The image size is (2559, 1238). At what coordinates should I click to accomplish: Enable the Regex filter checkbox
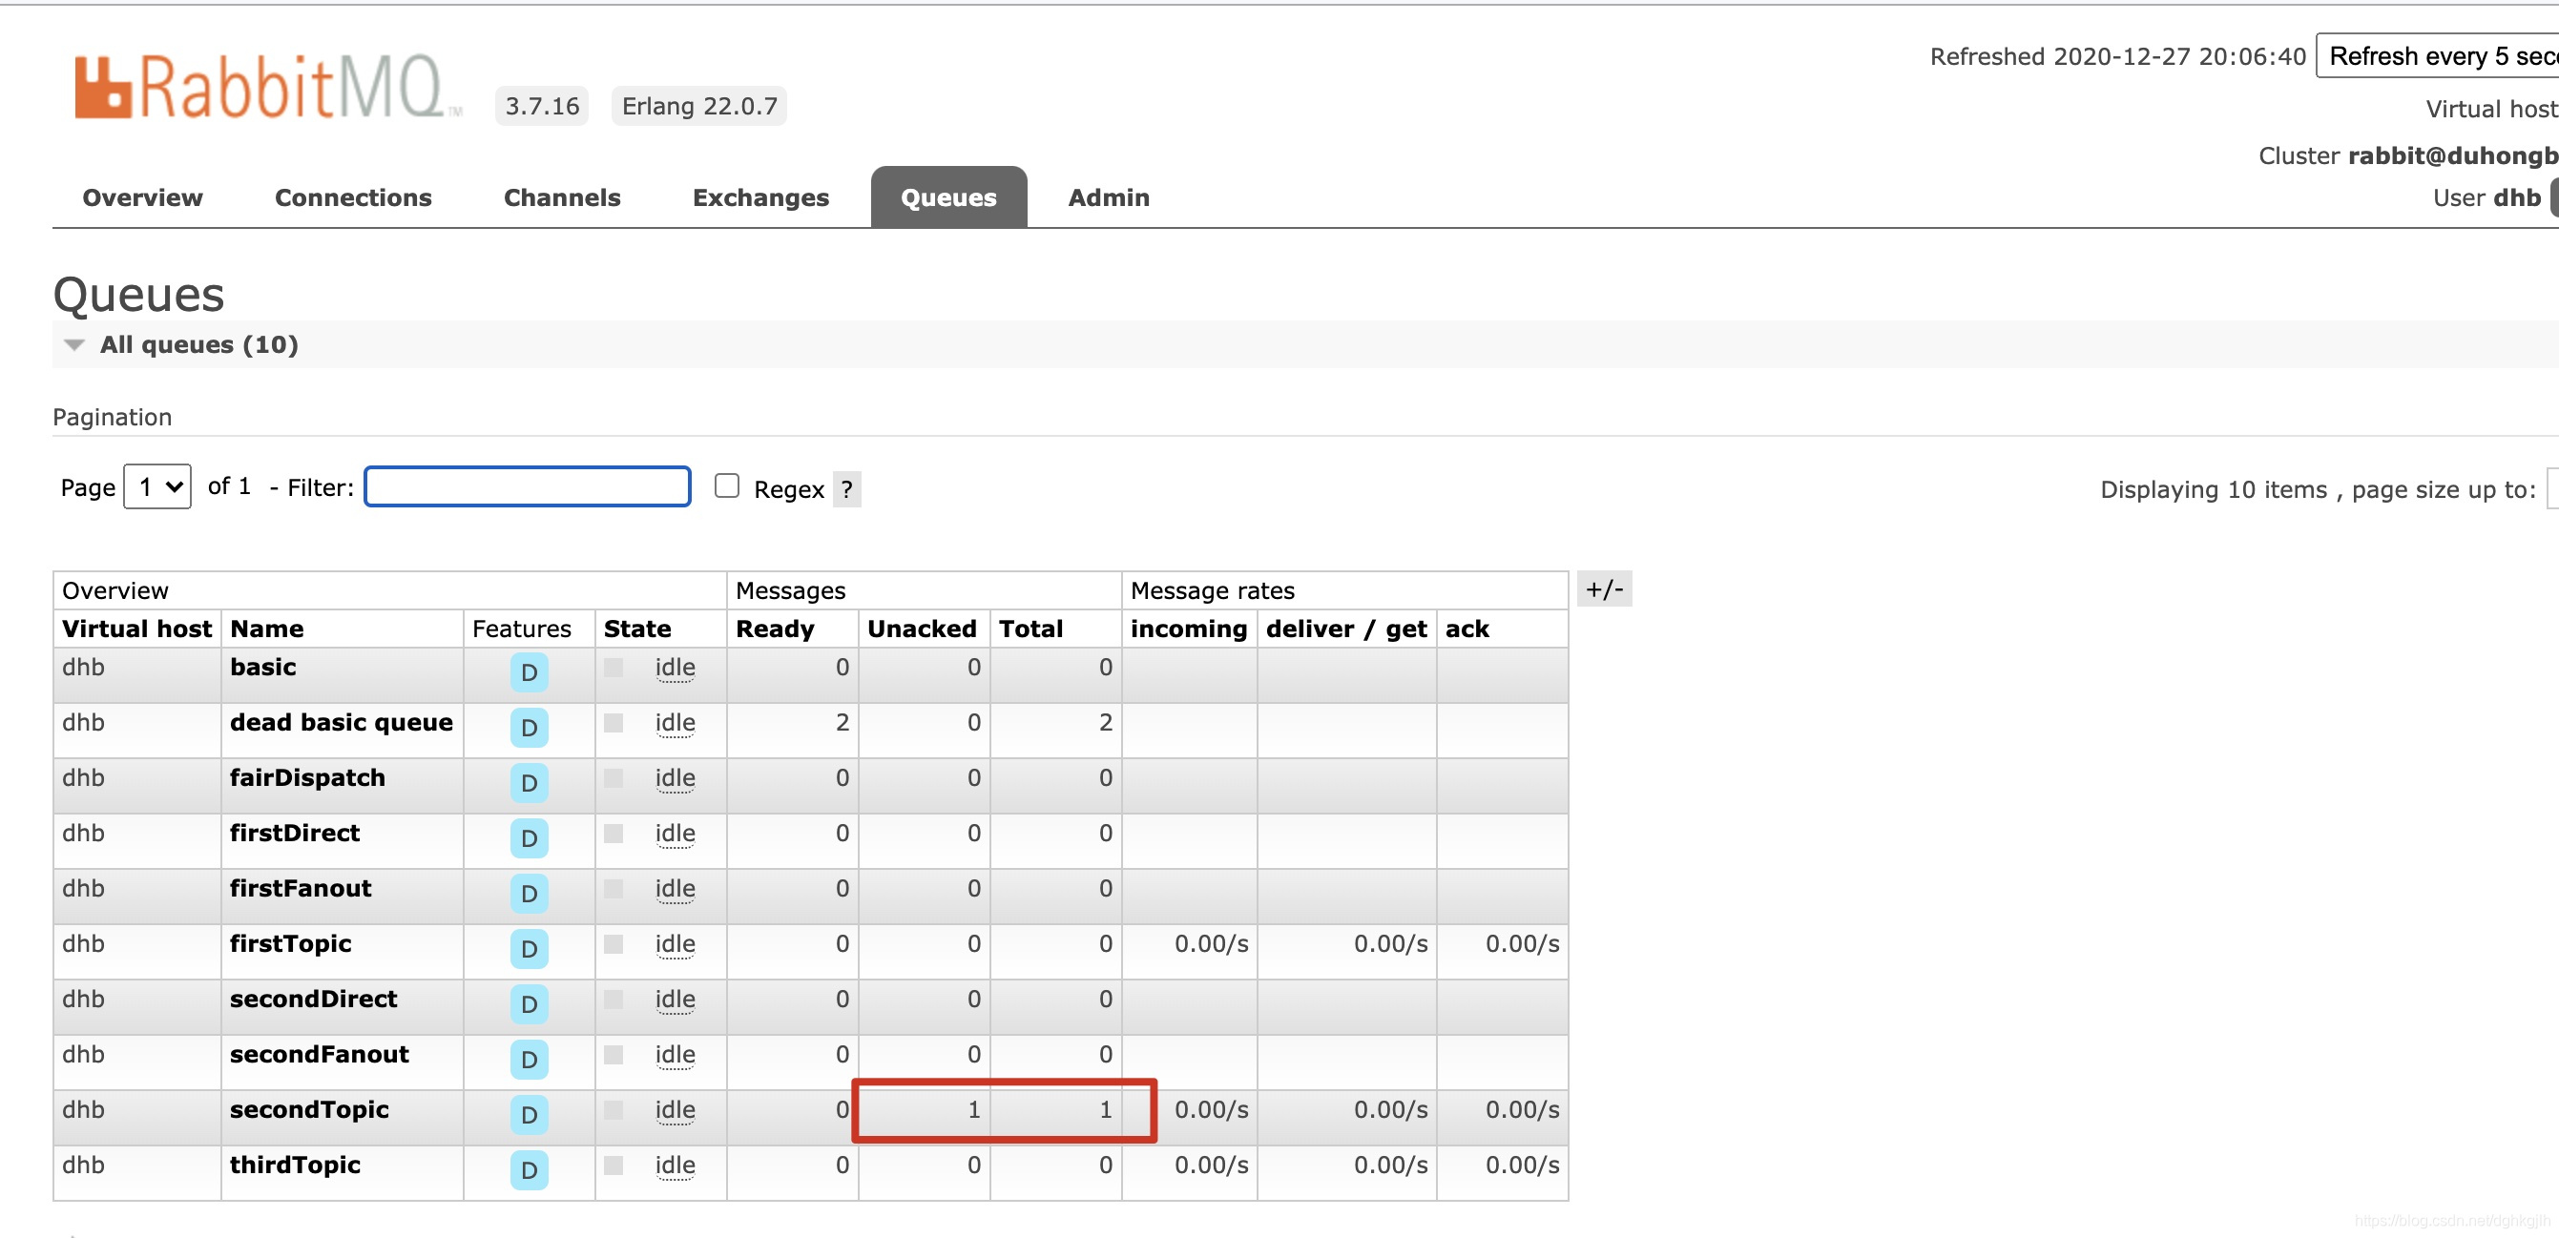[x=727, y=485]
